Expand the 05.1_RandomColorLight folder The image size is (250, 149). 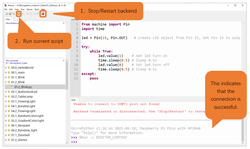6,116
